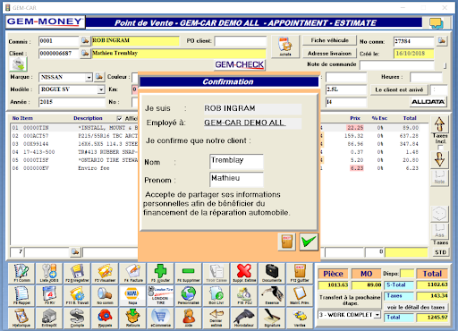The image size is (458, 331).
Task: Open Rappels red phone icon
Action: [105, 318]
